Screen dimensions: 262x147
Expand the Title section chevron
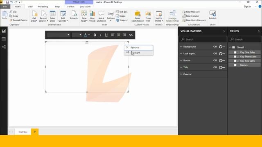[181, 67]
